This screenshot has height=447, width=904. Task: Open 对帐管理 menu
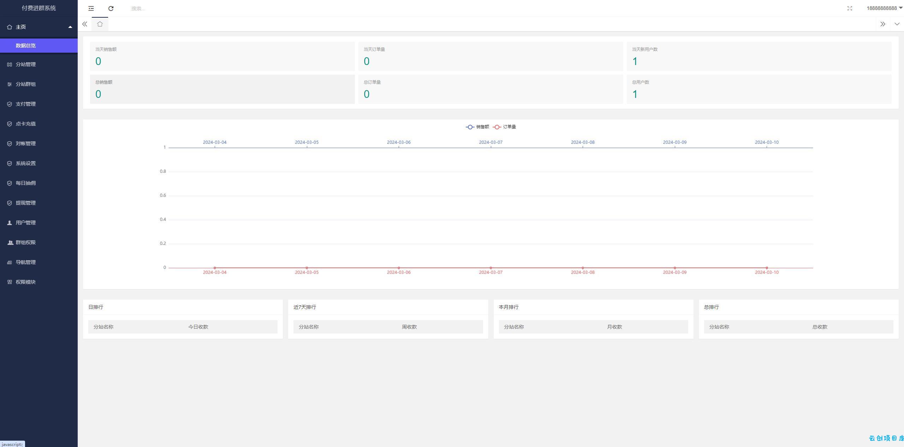[39, 143]
